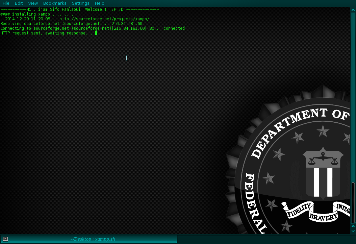Click the Sifo Hamlaoui welcome banner line

coord(80,9)
